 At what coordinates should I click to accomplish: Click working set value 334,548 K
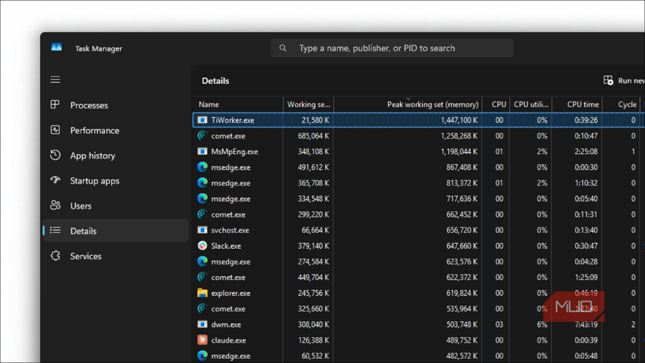pyautogui.click(x=313, y=199)
